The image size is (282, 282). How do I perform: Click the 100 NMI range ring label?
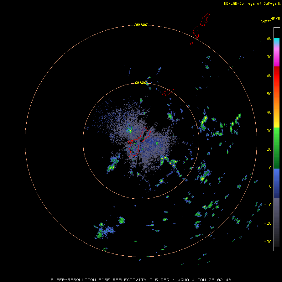click(141, 25)
